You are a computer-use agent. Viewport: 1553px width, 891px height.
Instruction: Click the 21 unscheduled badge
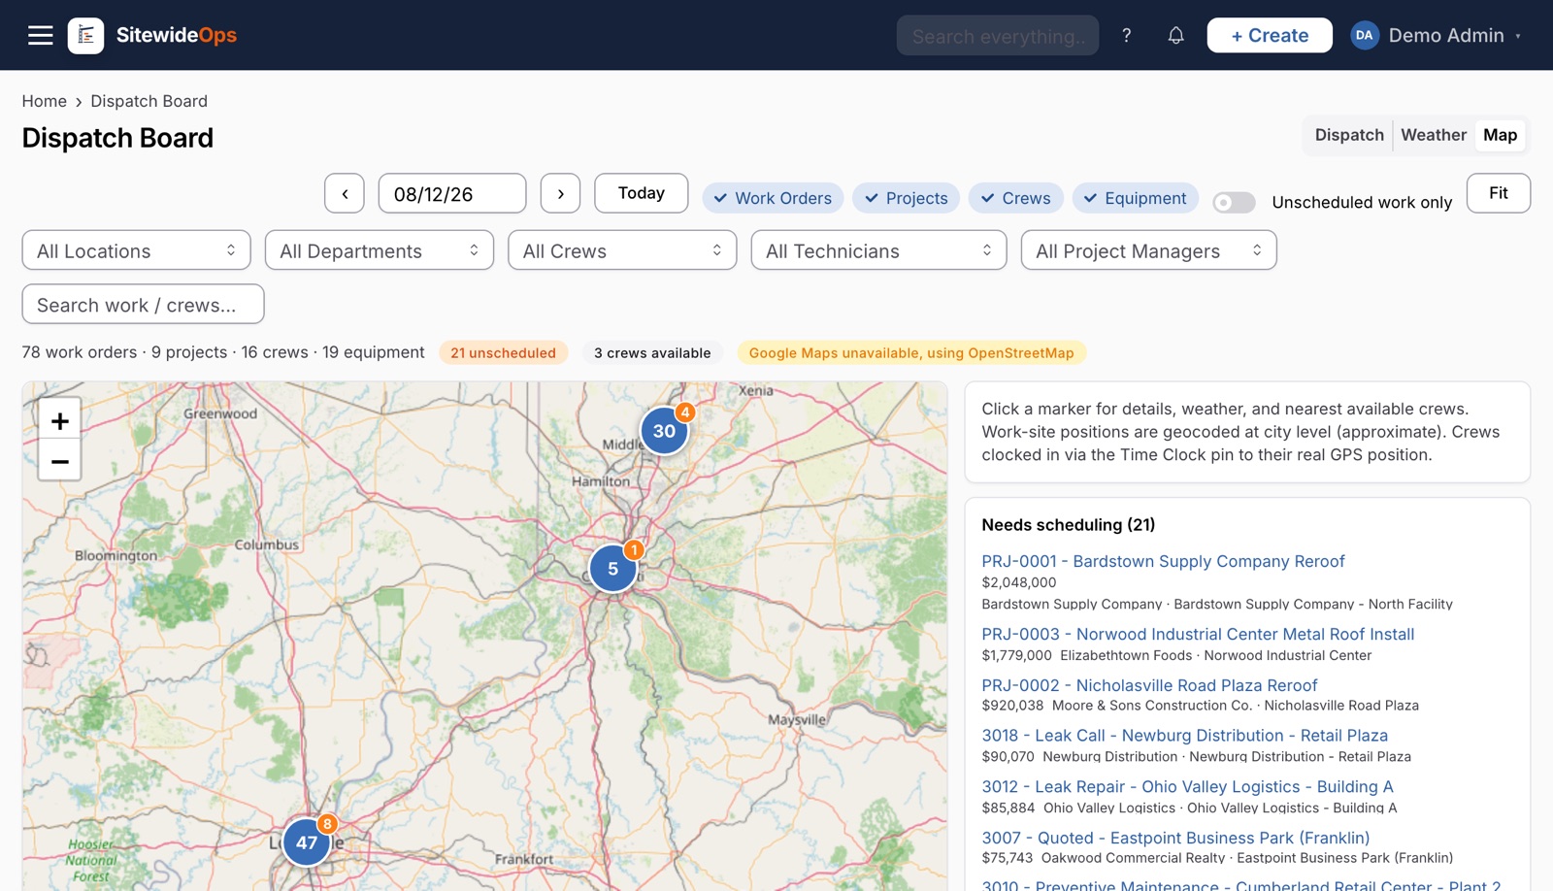point(503,352)
